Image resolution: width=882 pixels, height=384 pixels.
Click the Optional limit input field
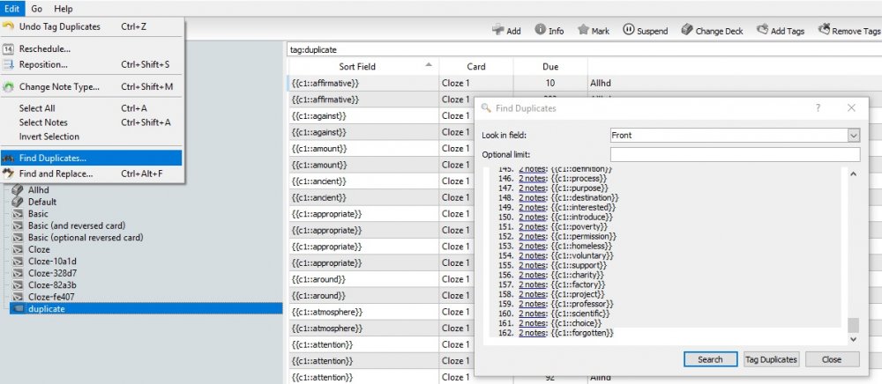(x=734, y=155)
